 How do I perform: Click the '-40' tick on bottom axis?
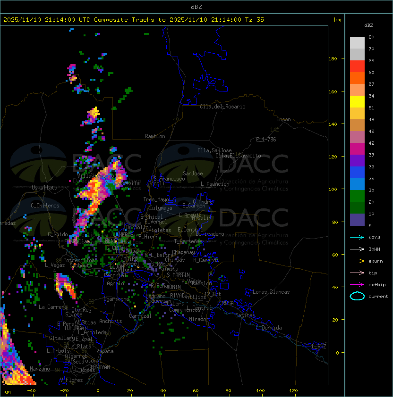[x=31, y=391]
